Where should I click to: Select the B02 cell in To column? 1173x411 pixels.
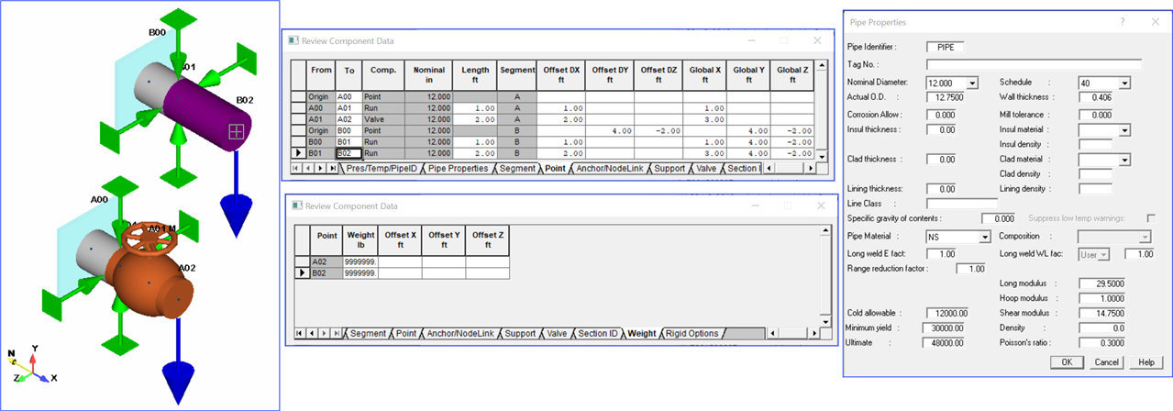pyautogui.click(x=347, y=154)
